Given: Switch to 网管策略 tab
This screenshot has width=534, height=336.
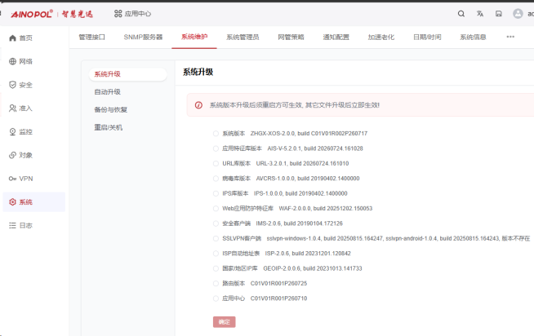Looking at the screenshot, I should [x=291, y=37].
